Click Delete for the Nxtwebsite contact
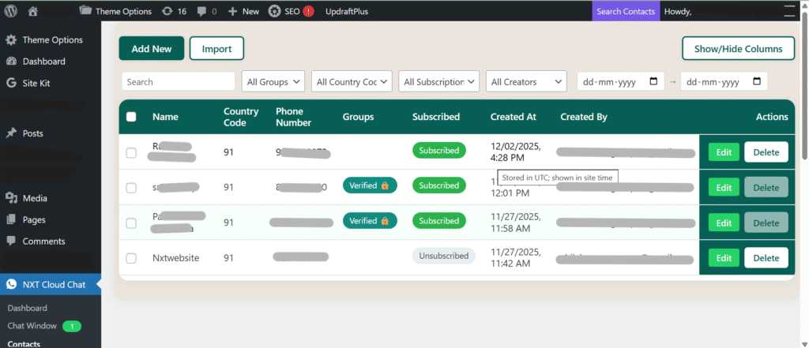Screen dimensions: 809x348 tap(766, 258)
